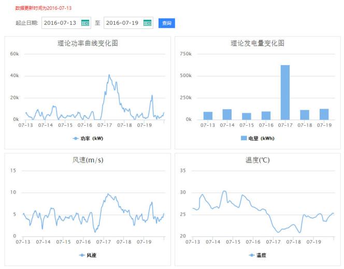344x269 pixels.
Task: Select the 07-16 bar in 发电量 chart
Action: (266, 115)
